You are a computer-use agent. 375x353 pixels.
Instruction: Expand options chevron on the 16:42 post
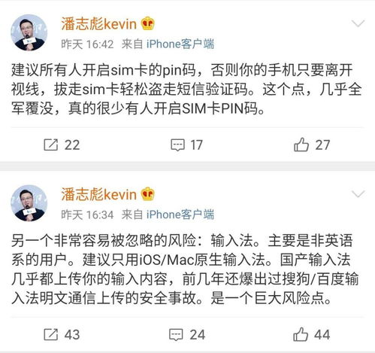pyautogui.click(x=358, y=23)
